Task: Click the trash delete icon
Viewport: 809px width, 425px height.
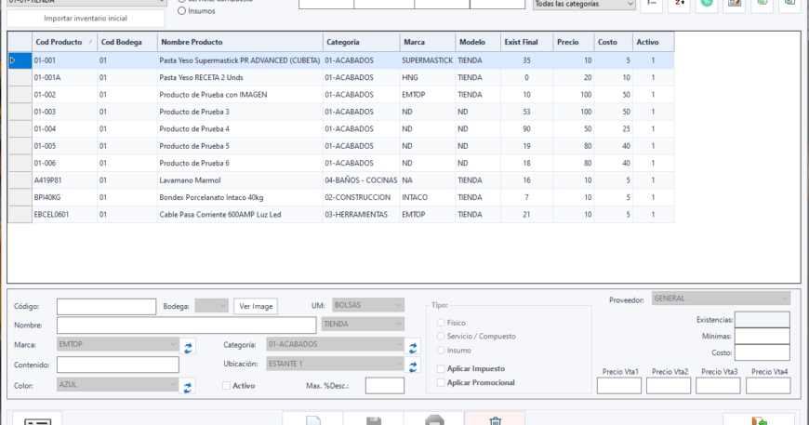Action: 495,419
